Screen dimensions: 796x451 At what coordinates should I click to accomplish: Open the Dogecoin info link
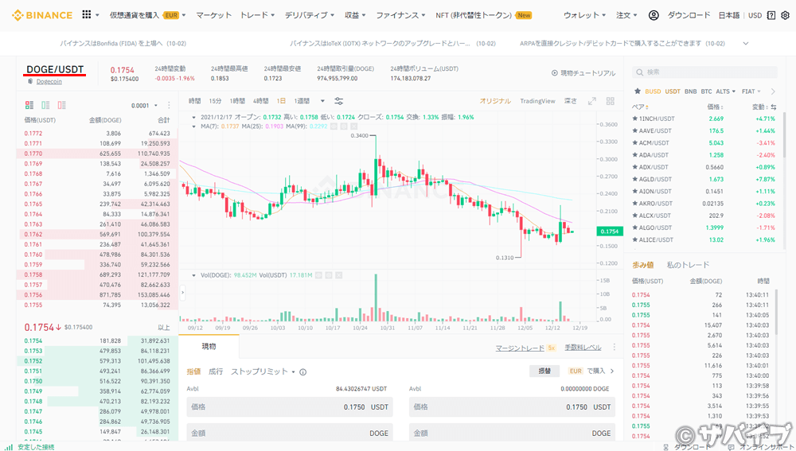coord(49,82)
